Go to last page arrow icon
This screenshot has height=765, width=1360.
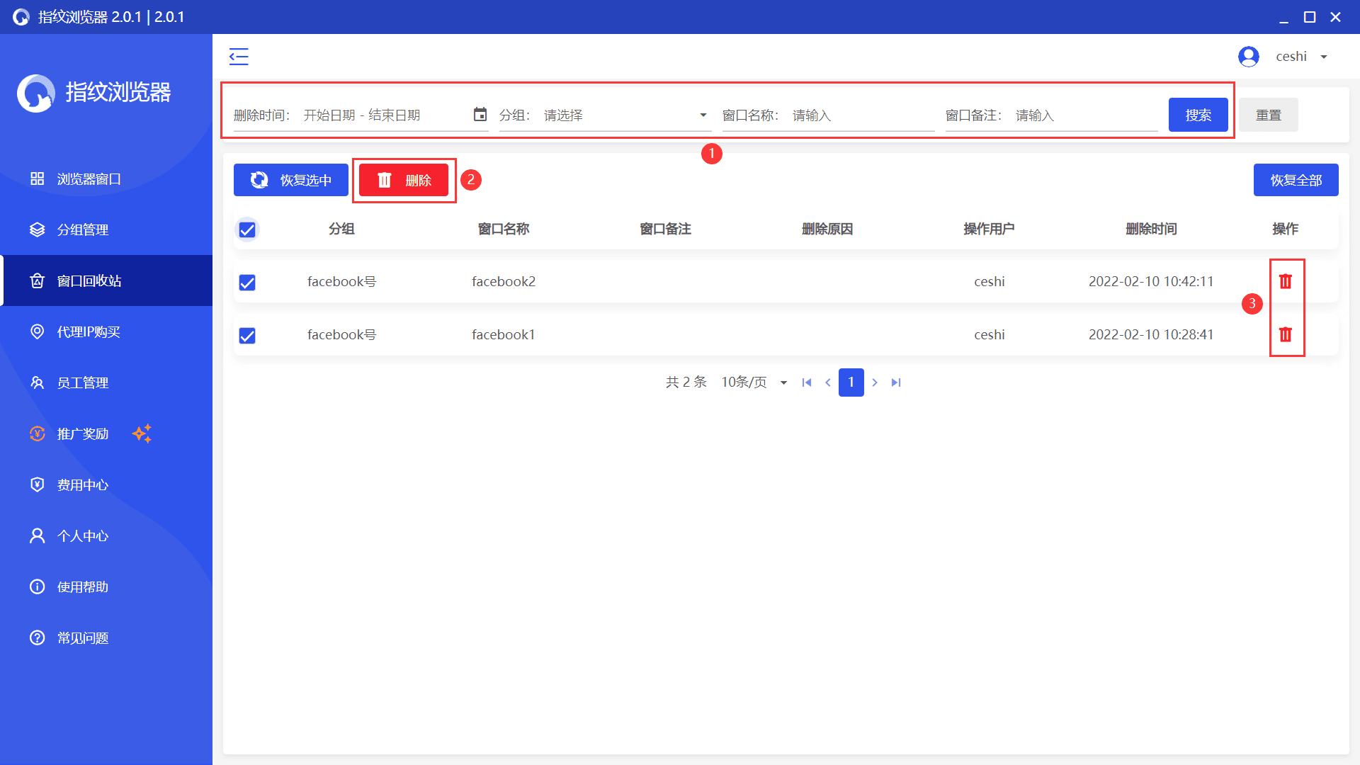click(896, 382)
